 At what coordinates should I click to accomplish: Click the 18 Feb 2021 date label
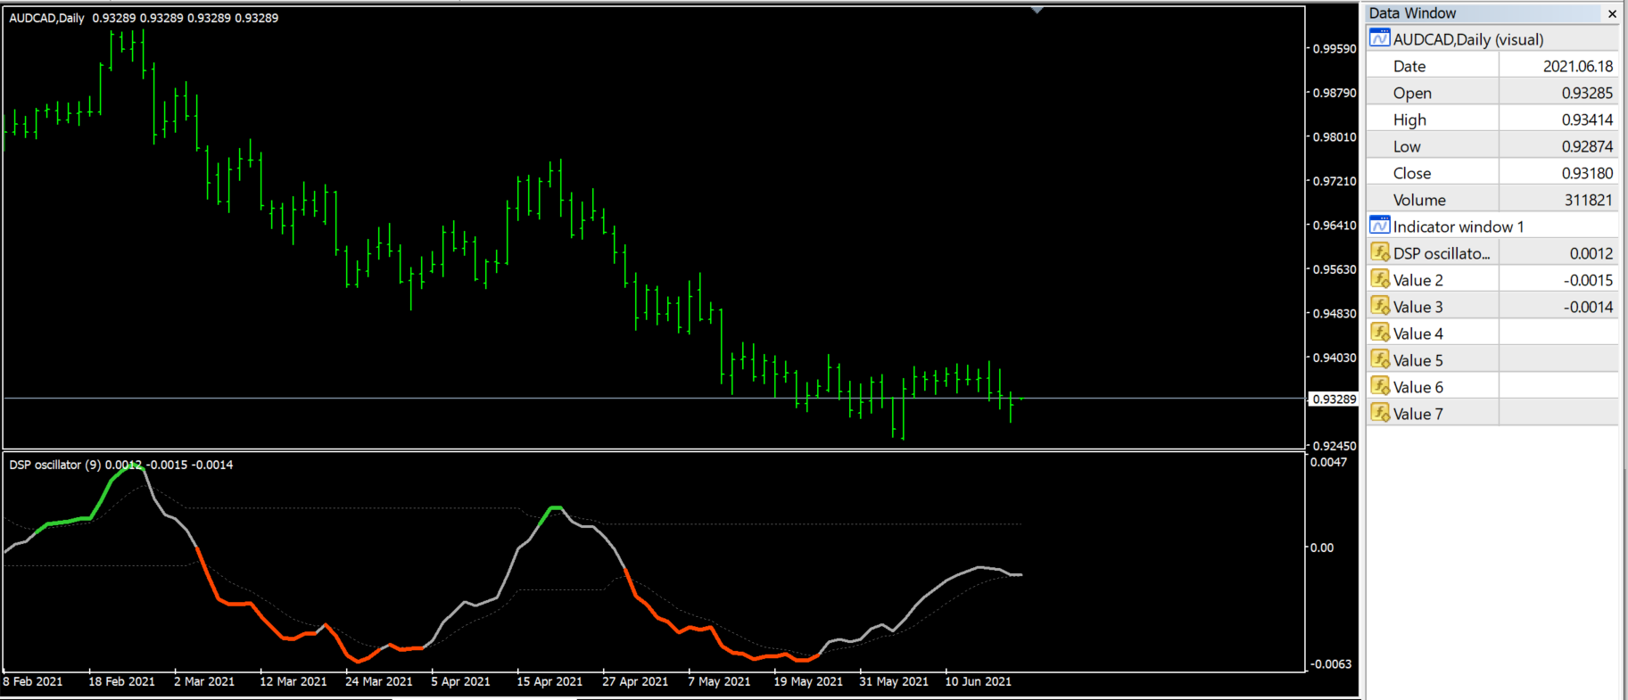click(x=121, y=681)
